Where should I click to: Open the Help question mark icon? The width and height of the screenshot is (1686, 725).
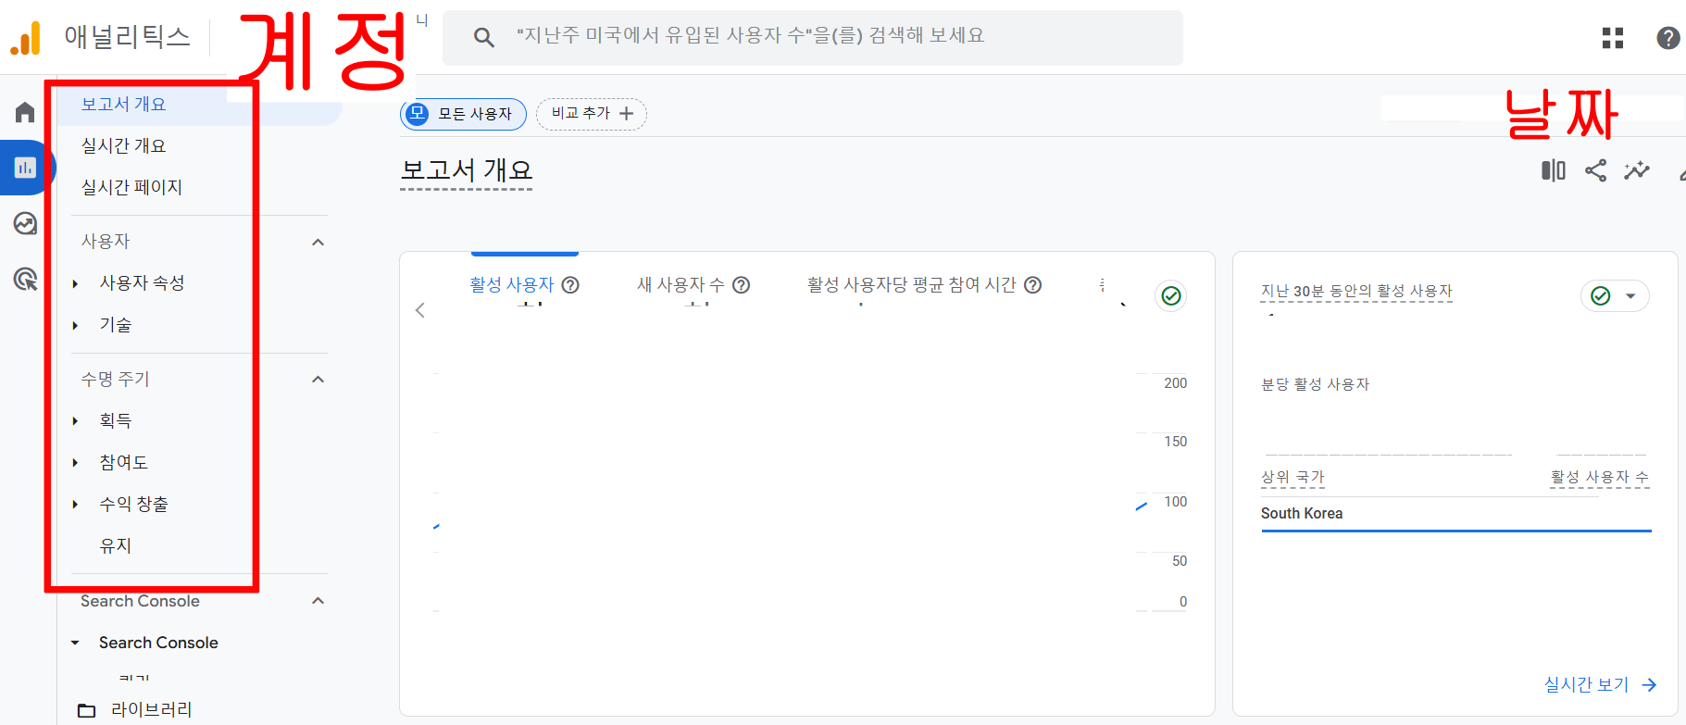[x=1667, y=38]
